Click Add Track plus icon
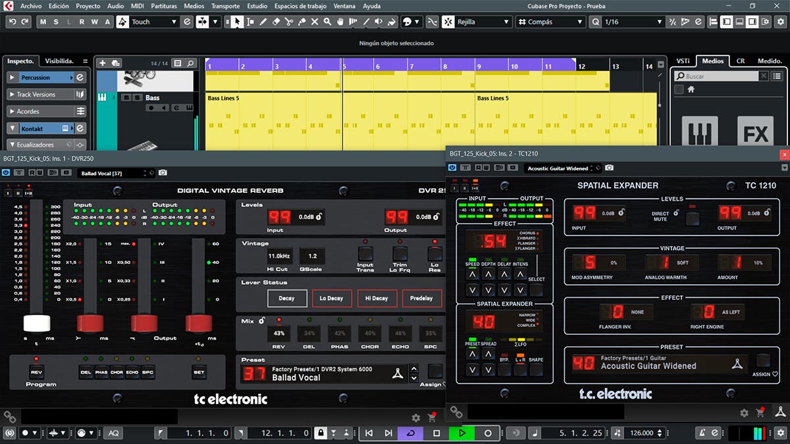This screenshot has height=444, width=790. click(101, 63)
